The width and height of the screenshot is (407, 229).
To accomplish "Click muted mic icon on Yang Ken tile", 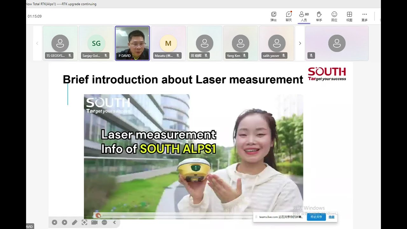I will tap(244, 56).
